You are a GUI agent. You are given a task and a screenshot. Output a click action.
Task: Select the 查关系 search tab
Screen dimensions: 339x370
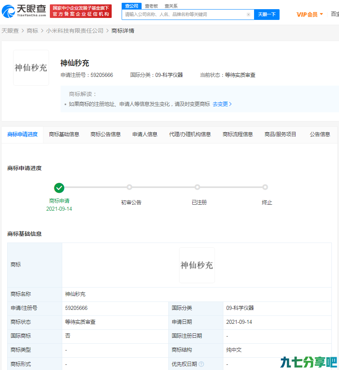pos(171,6)
